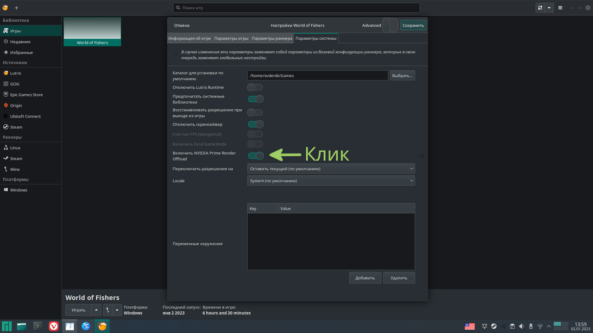Toggle Восстанавливать разрешение при выходе switch
Viewport: 593px width, 333px height.
pyautogui.click(x=255, y=112)
